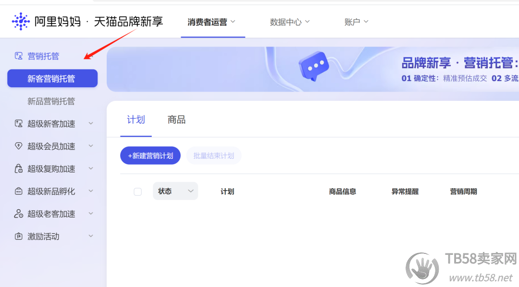
Task: Switch to the 商品 tab
Action: tap(176, 120)
